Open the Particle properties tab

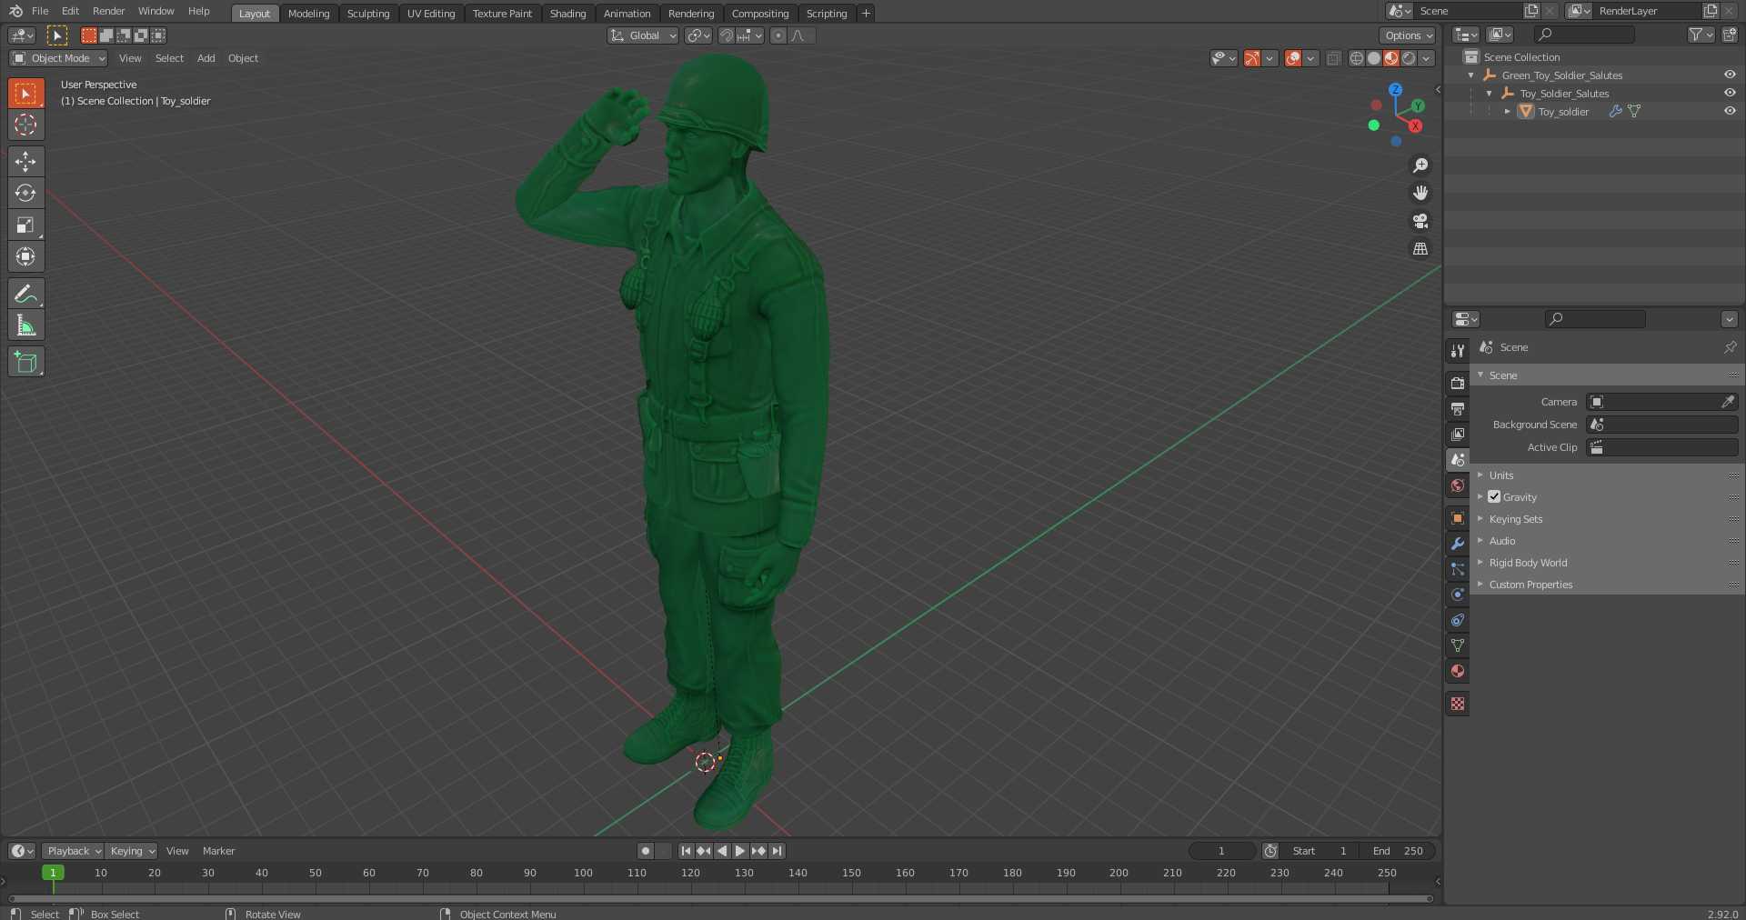pos(1458,569)
